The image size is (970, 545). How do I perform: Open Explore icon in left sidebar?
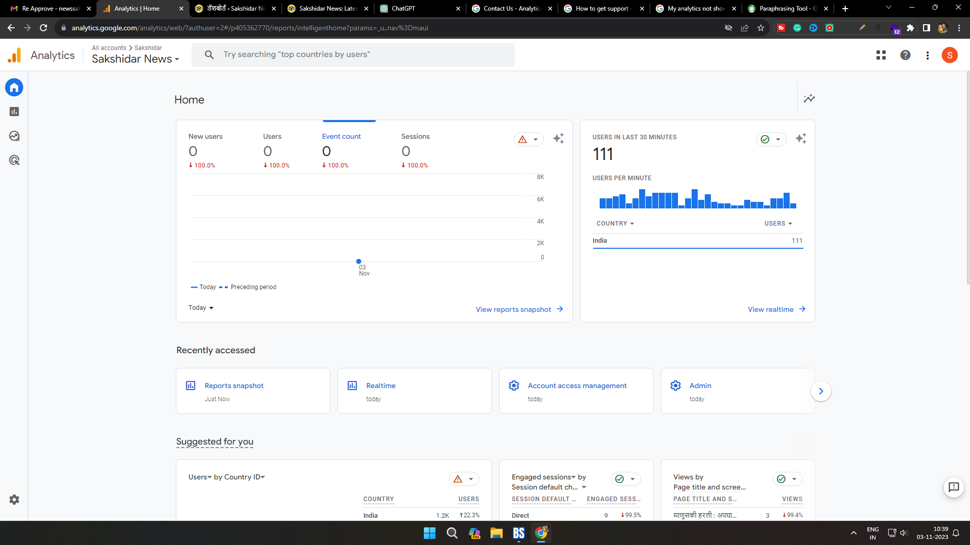(14, 136)
